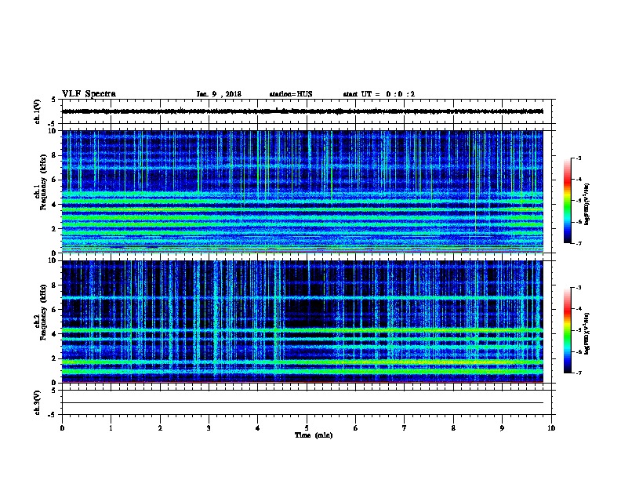Click the "0" tick on the time axis

[x=62, y=427]
